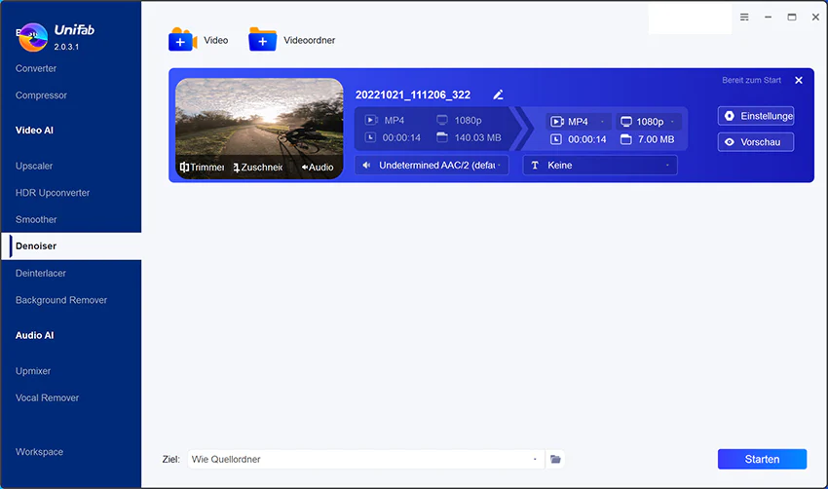Screen dimensions: 828x489
Task: Open the Trimmen tool on the thumbnail
Action: (x=203, y=167)
